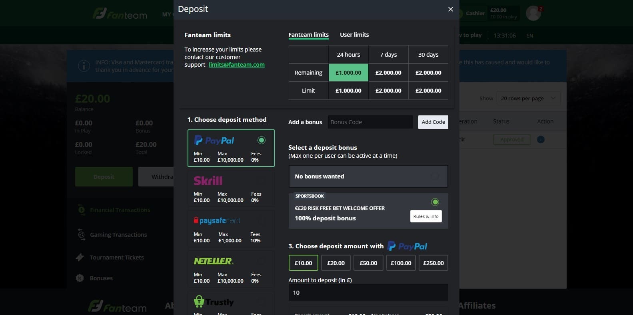
Task: Click the Tournament Tickets ticket icon
Action: [80, 258]
